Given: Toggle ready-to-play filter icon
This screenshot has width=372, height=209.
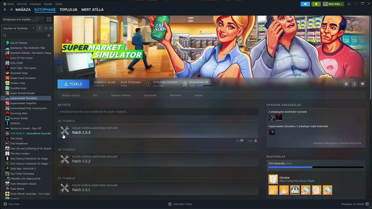Looking at the screenshot, I should click(x=51, y=28).
